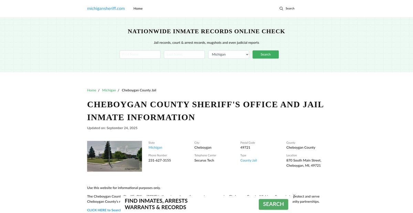
Task: Click the phone number 231-627-3155
Action: click(160, 160)
